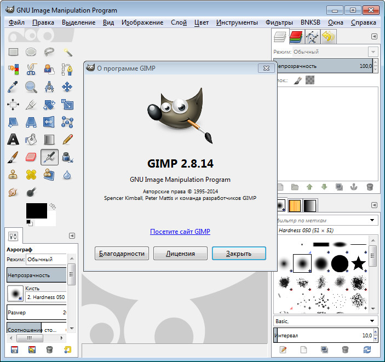Open the black foreground color swatch
Image resolution: width=385 pixels, height=362 pixels.
(36, 210)
